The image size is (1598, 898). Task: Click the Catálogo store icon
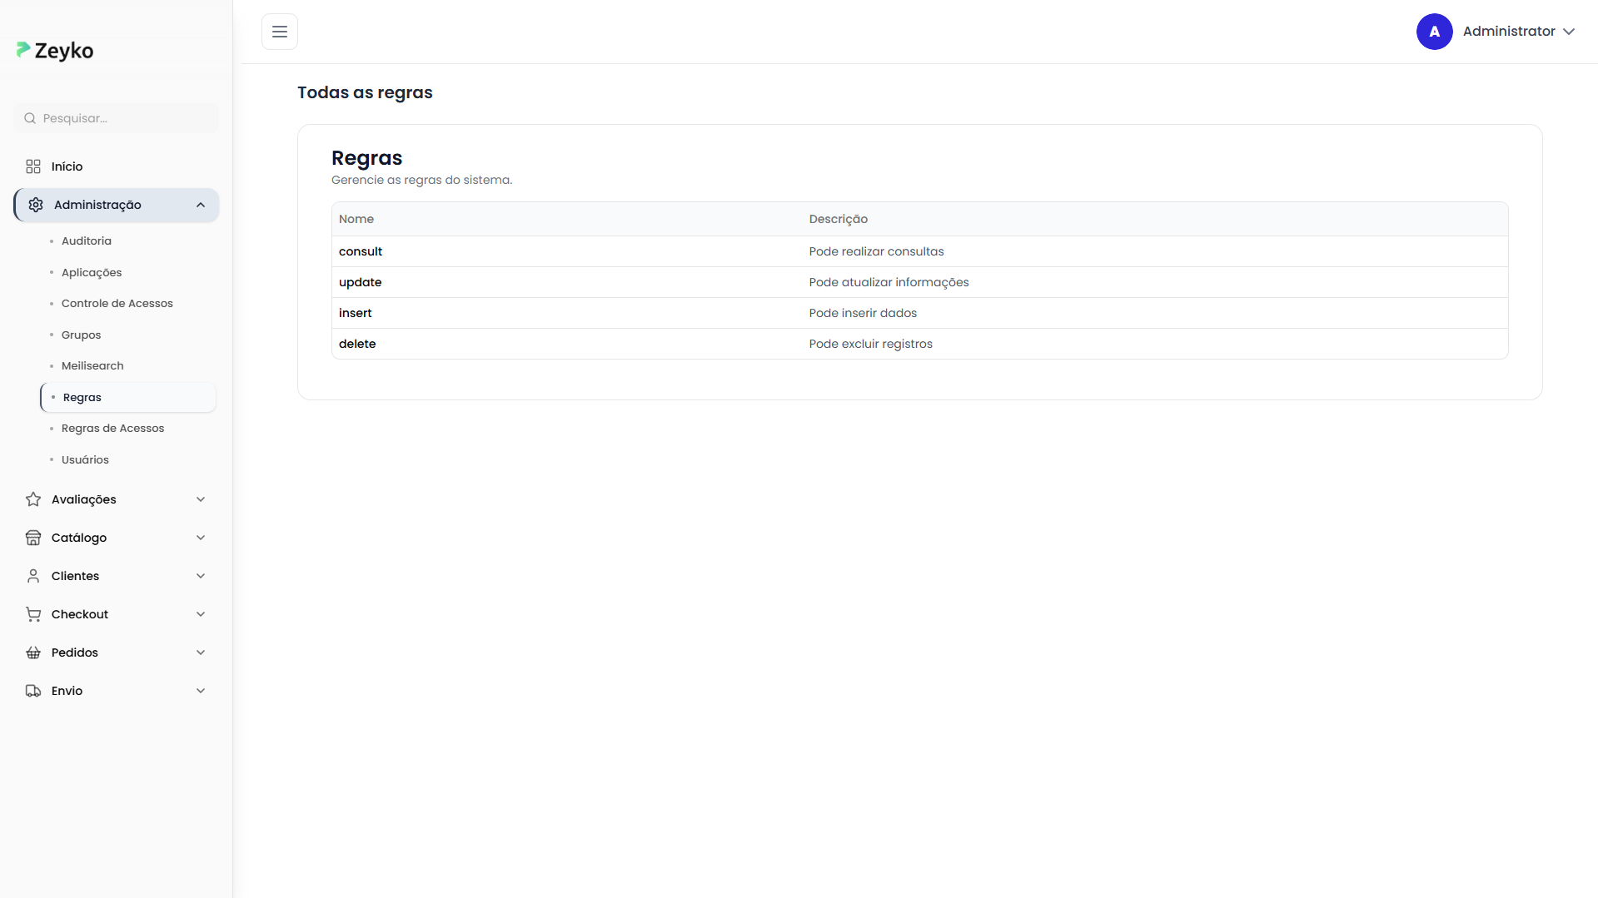(33, 538)
